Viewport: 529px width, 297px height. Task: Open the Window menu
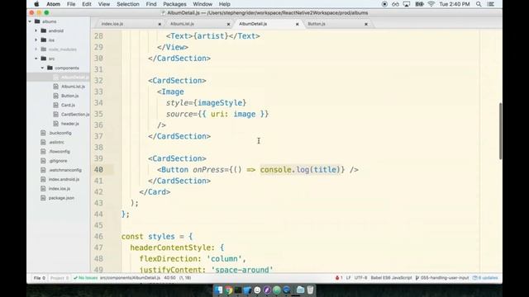(x=203, y=4)
